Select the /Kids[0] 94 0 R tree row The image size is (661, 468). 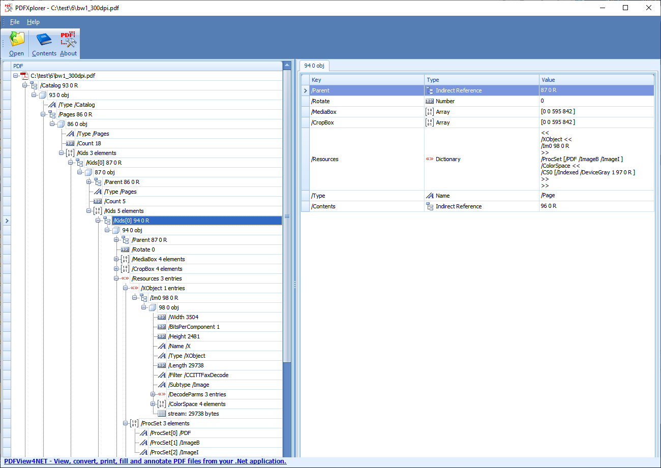197,221
